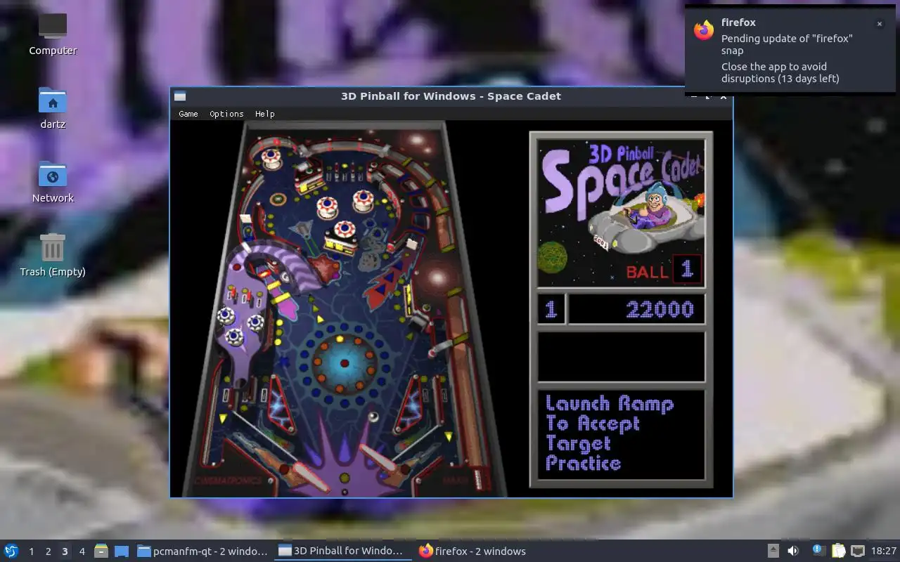The image size is (900, 562).
Task: Open the file manager quick-launch icon
Action: [101, 551]
